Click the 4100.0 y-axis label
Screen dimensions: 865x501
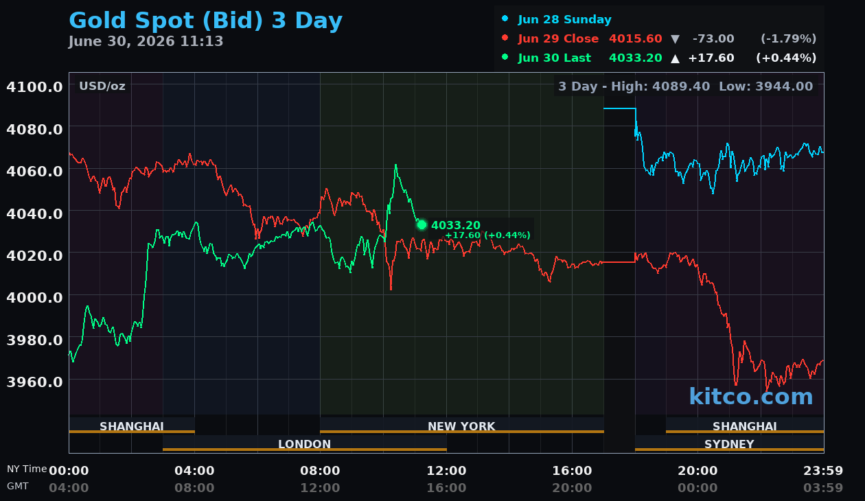pyautogui.click(x=35, y=86)
